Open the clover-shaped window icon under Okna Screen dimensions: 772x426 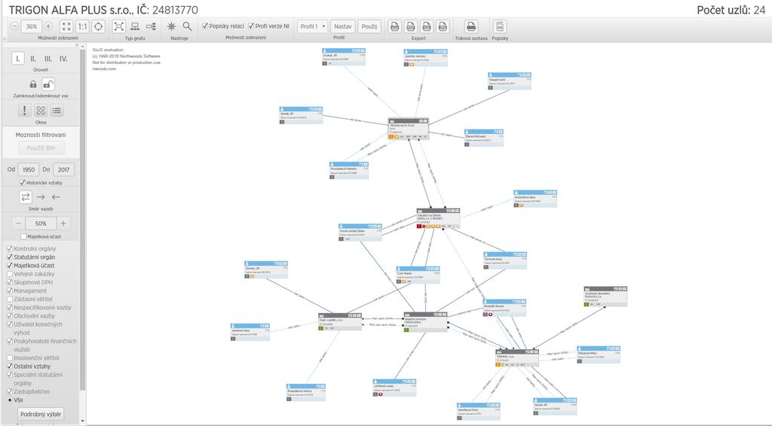[41, 111]
